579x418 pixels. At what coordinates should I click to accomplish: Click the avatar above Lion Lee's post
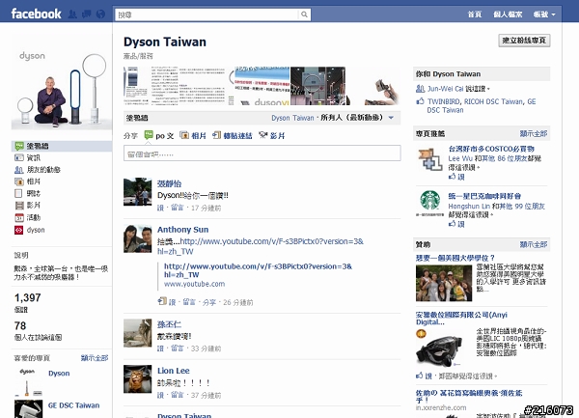pyautogui.click(x=137, y=333)
